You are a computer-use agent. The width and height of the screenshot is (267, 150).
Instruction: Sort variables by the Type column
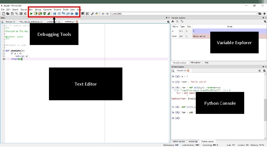point(182,27)
